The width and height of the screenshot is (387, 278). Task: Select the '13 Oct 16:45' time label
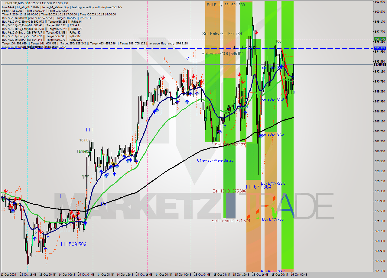tap(28, 275)
